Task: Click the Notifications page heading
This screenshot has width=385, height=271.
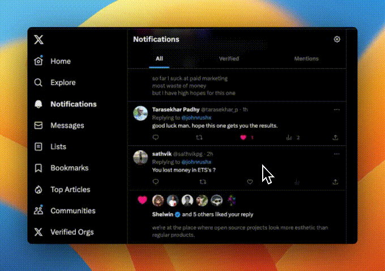Action: pos(156,39)
